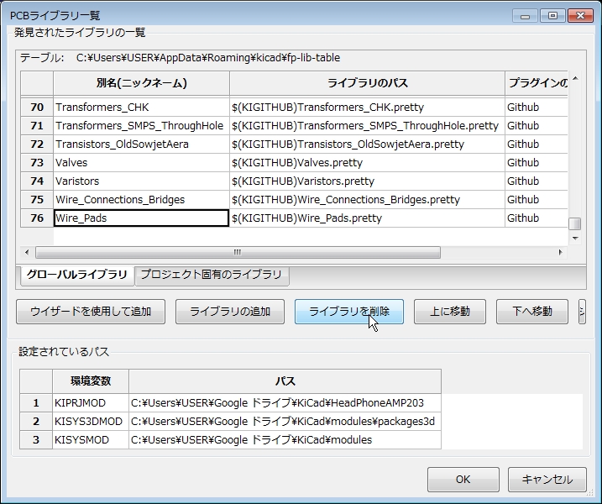This screenshot has width=602, height=504.
Task: Close the PCBライブラリ一覧 dialog
Action: (x=580, y=16)
